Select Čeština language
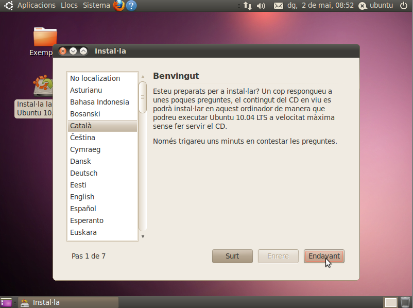Image resolution: width=413 pixels, height=308 pixels. pyautogui.click(x=102, y=138)
